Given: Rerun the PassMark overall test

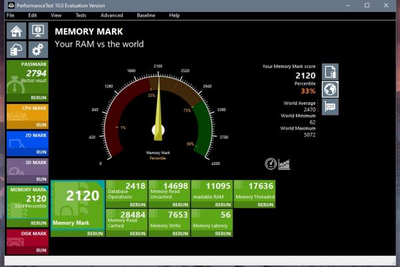Looking at the screenshot, I should coord(39,98).
